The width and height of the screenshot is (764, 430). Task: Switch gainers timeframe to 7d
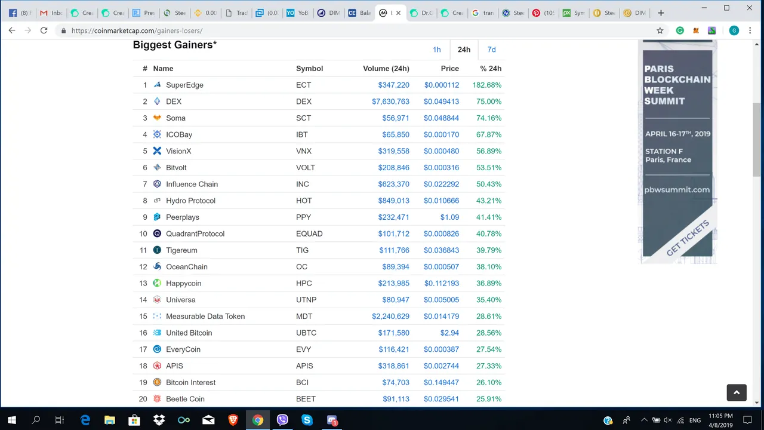coord(491,50)
